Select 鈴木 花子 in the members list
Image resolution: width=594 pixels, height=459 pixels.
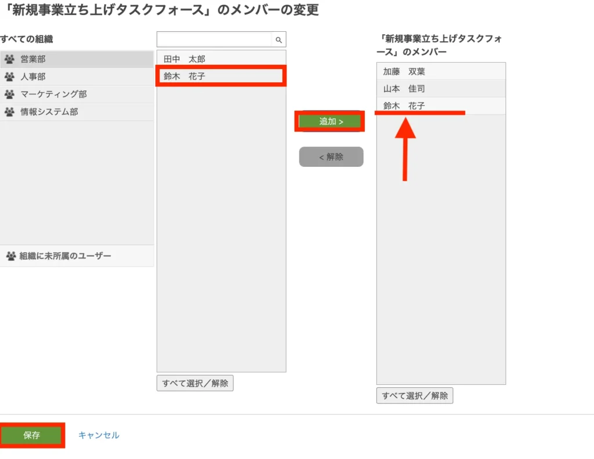[x=441, y=105]
